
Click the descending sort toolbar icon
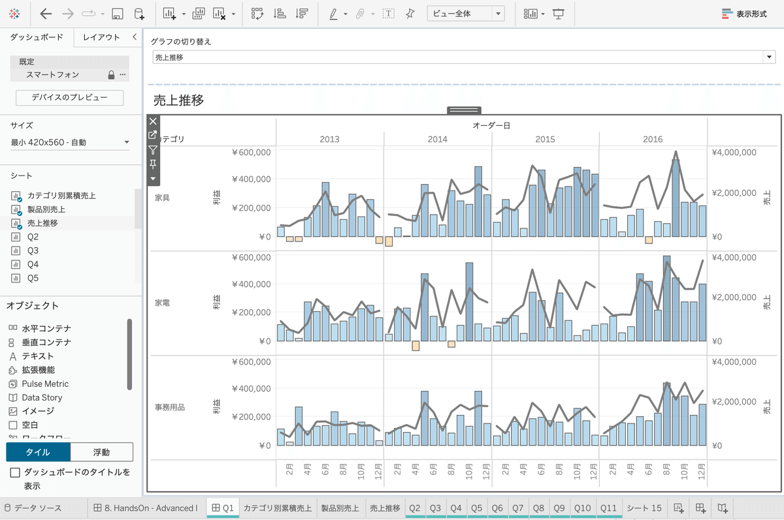tap(302, 13)
